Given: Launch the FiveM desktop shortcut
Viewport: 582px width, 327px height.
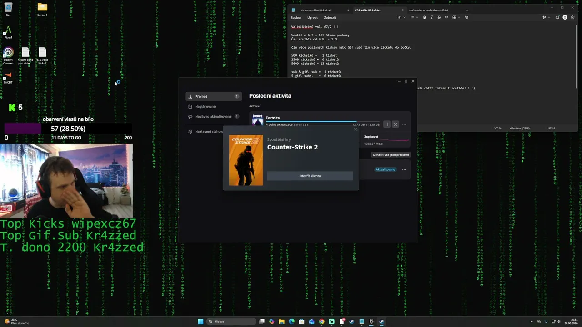Looking at the screenshot, I should (x=8, y=32).
